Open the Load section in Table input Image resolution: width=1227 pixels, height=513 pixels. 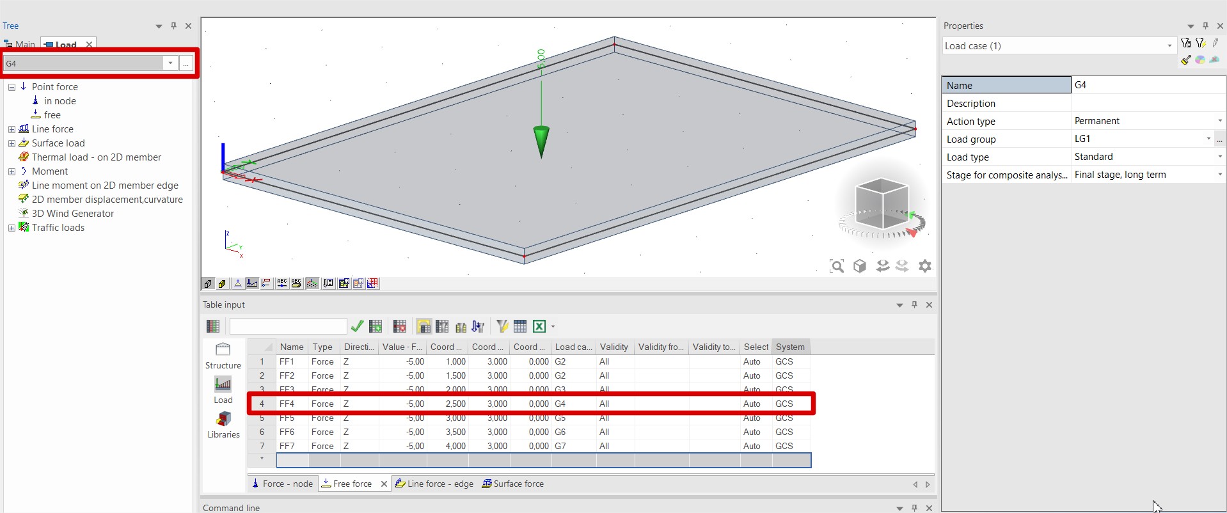(x=223, y=390)
